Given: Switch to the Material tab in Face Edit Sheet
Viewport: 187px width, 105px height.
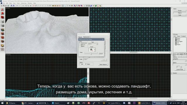Looking at the screenshot, I should tap(80, 37).
